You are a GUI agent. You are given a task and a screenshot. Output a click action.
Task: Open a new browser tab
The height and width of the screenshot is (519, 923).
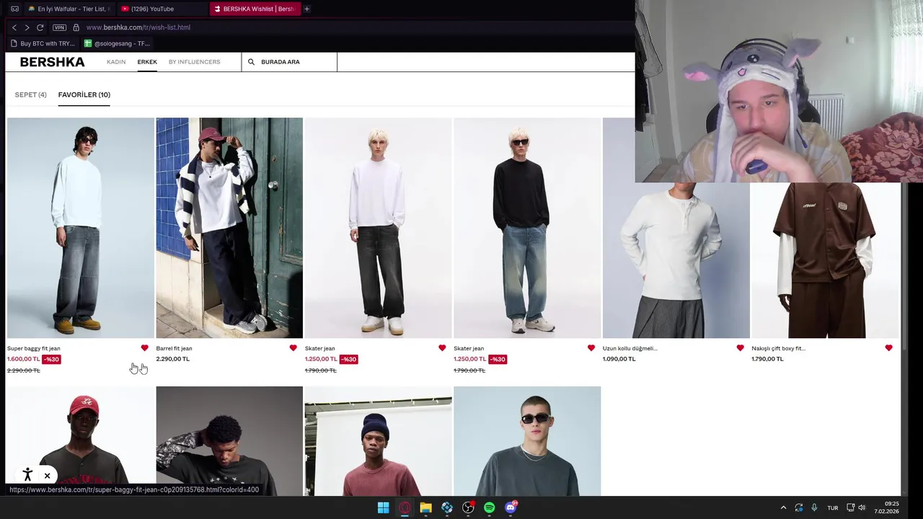pos(306,9)
